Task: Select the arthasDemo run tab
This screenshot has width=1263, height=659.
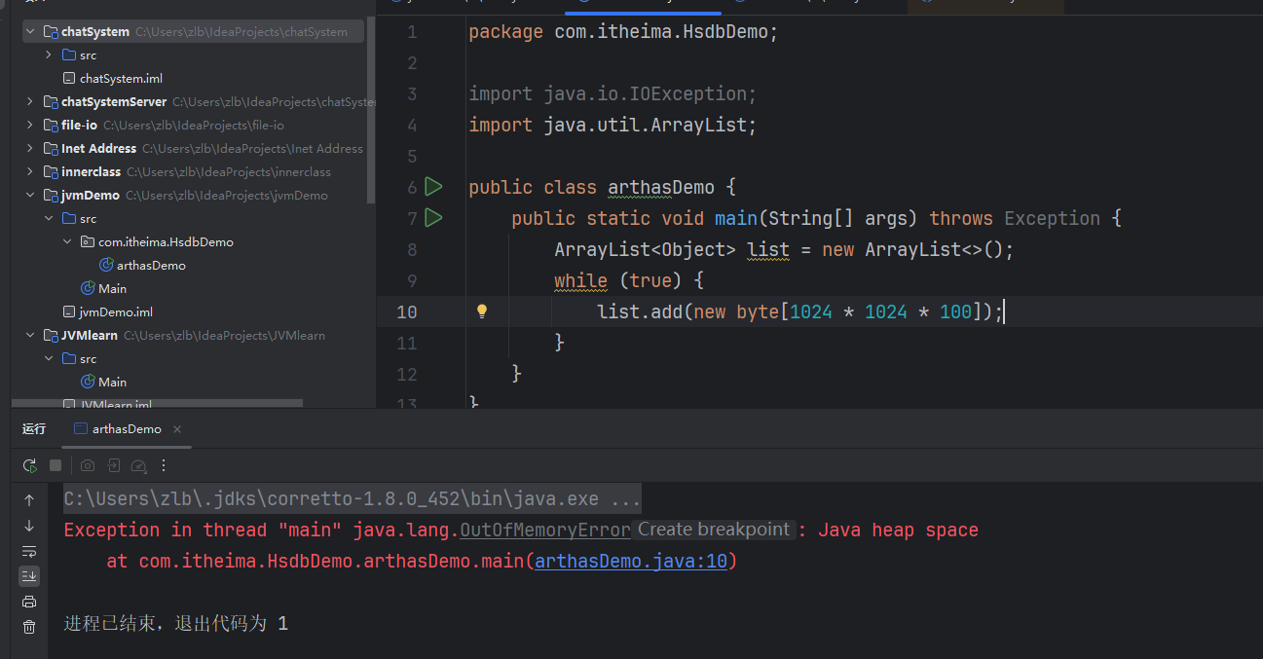Action: (127, 429)
